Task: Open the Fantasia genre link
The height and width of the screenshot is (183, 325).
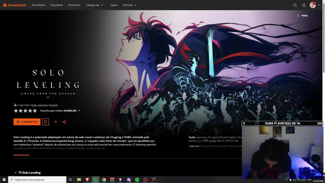Action: pos(53,105)
